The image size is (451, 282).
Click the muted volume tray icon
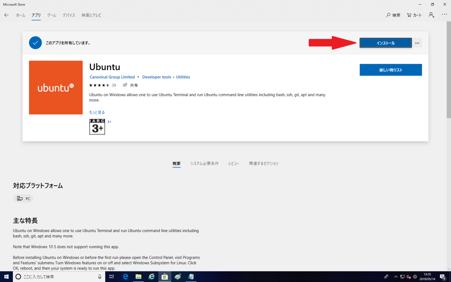[409, 277]
